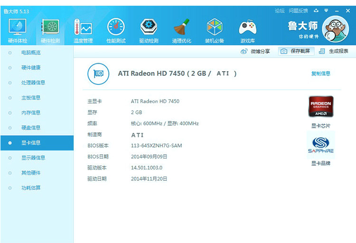Click the 显卡品牌 label
The height and width of the screenshot is (243, 356).
[x=320, y=163]
